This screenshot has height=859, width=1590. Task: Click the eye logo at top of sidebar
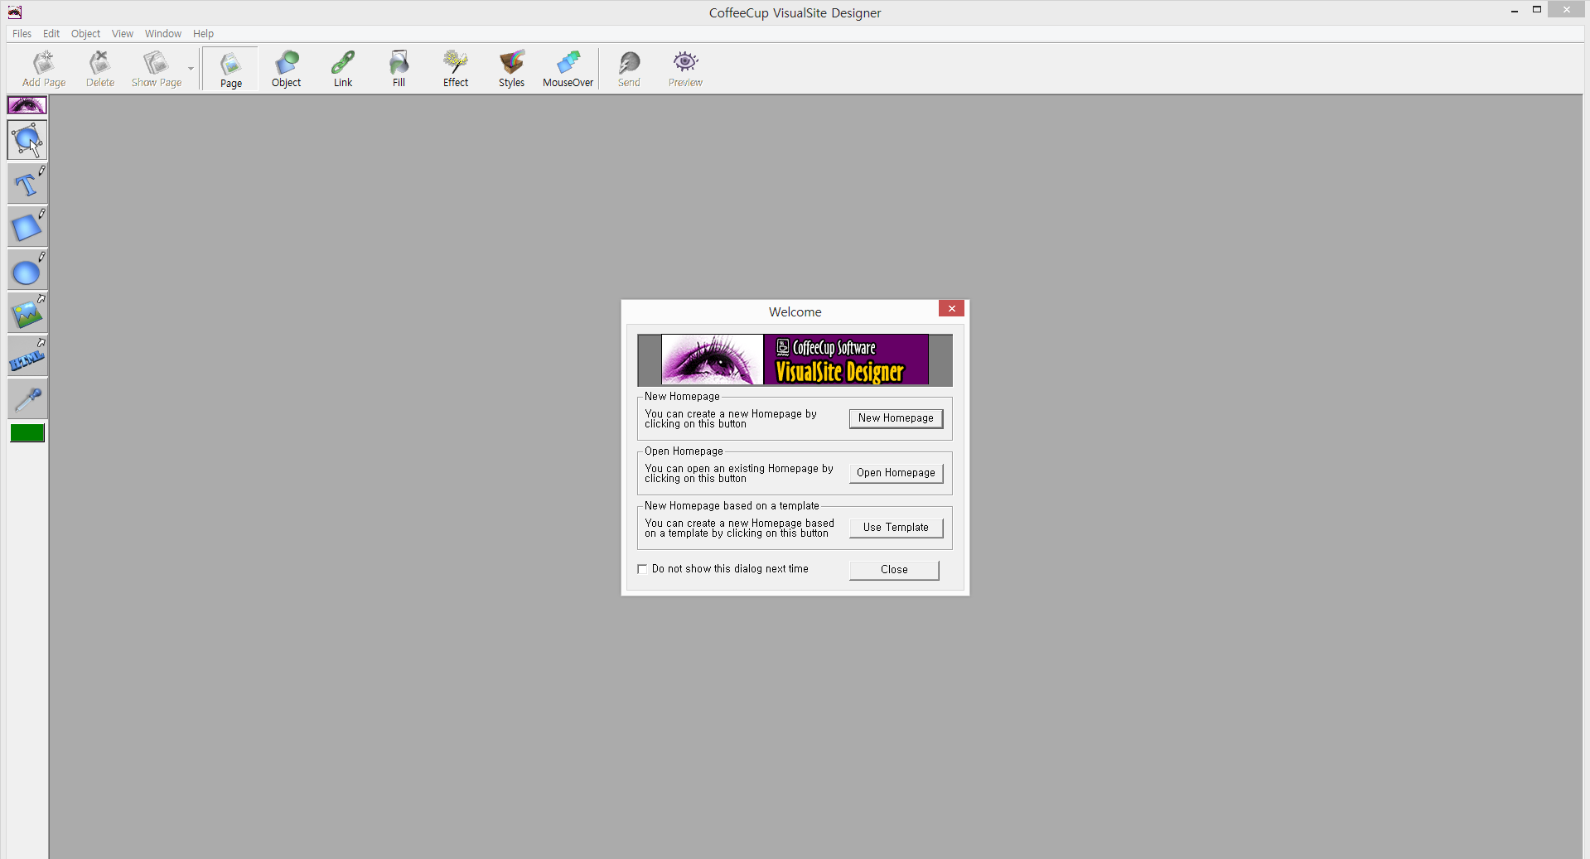click(x=27, y=105)
